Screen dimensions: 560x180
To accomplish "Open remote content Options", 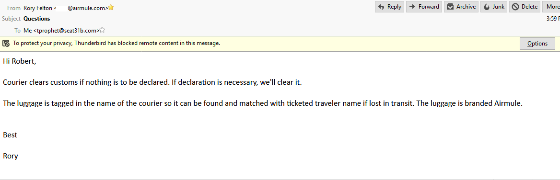I will (x=537, y=44).
